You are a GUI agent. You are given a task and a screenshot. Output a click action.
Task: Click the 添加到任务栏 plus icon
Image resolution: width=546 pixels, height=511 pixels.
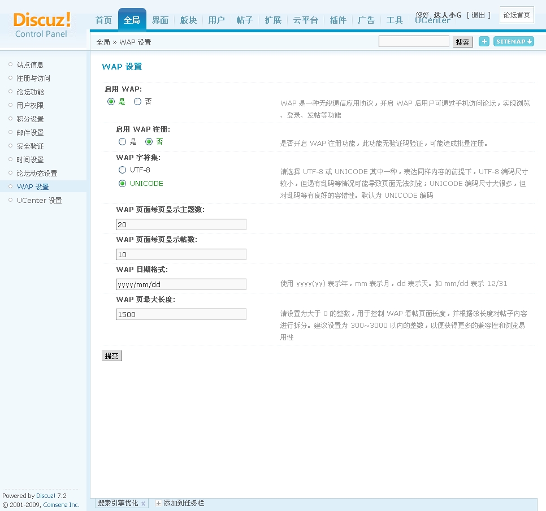[x=158, y=503]
